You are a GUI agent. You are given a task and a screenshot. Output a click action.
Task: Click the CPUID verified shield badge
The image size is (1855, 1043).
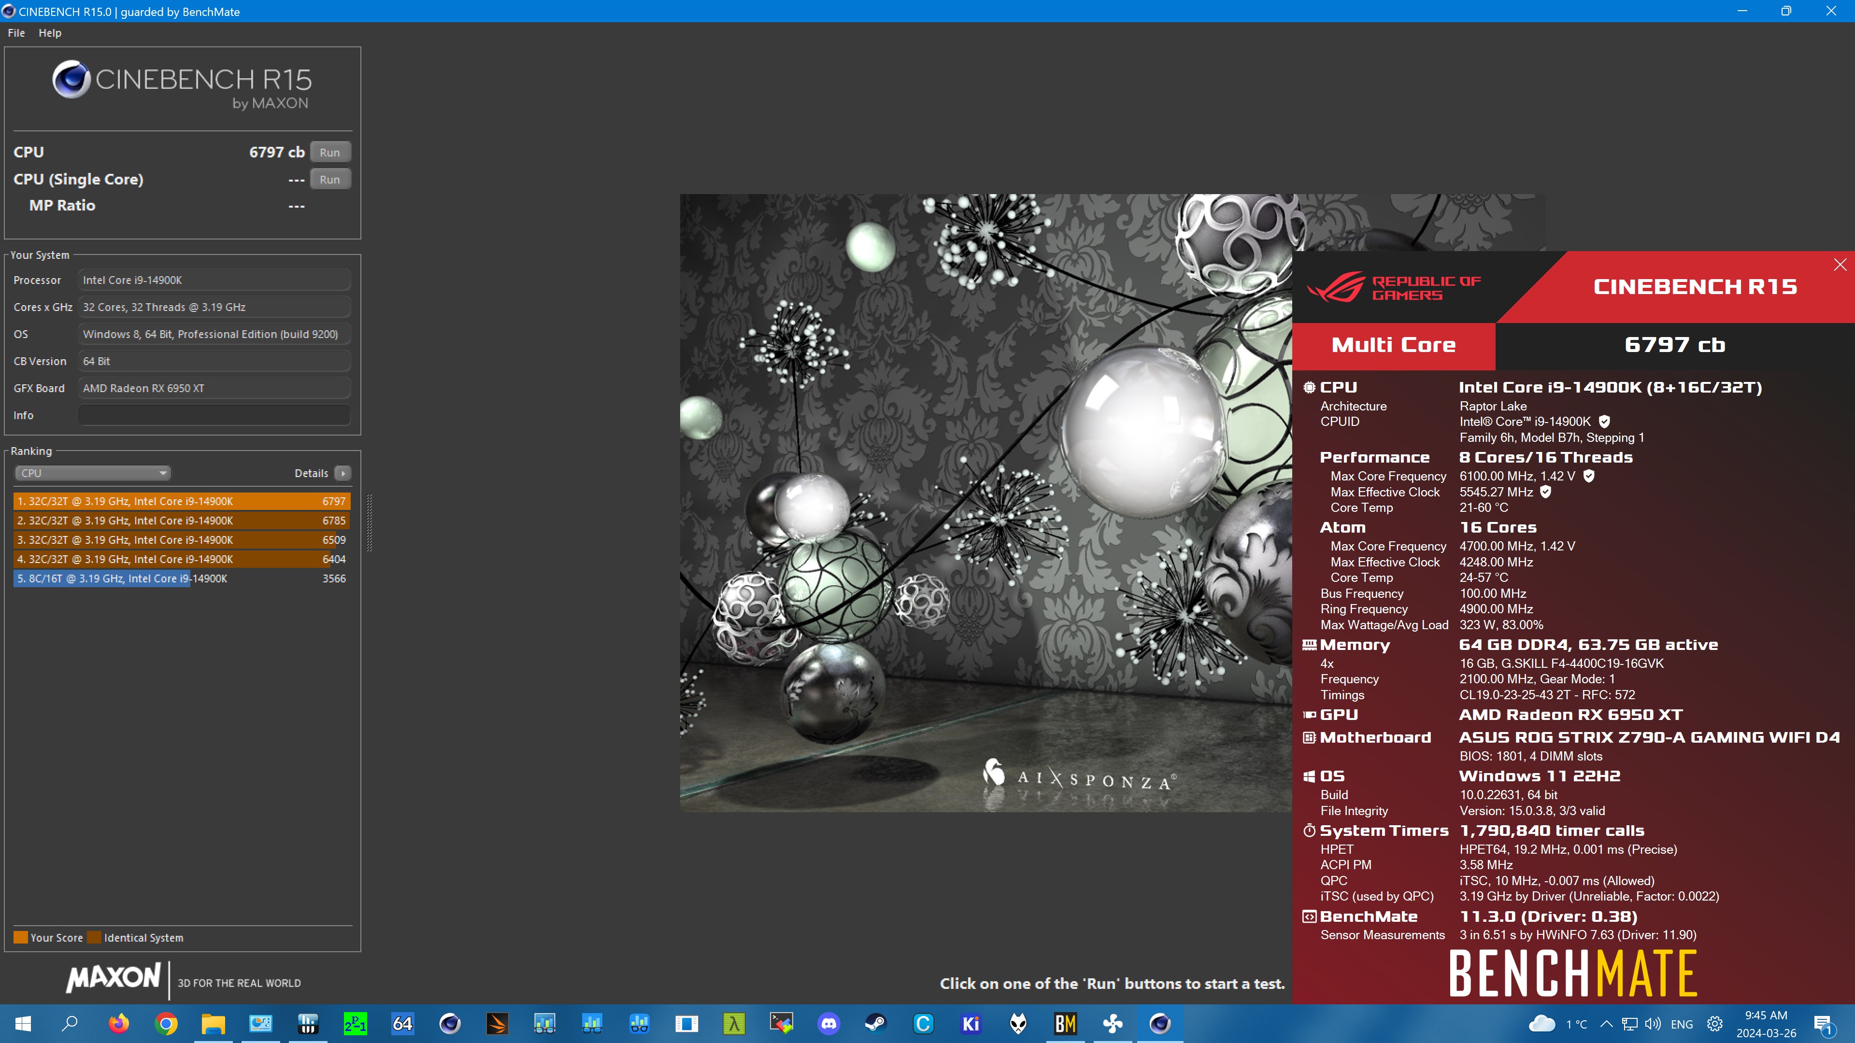[1604, 422]
